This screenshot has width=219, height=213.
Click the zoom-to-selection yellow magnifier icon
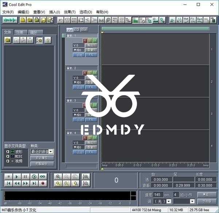pos(58,183)
